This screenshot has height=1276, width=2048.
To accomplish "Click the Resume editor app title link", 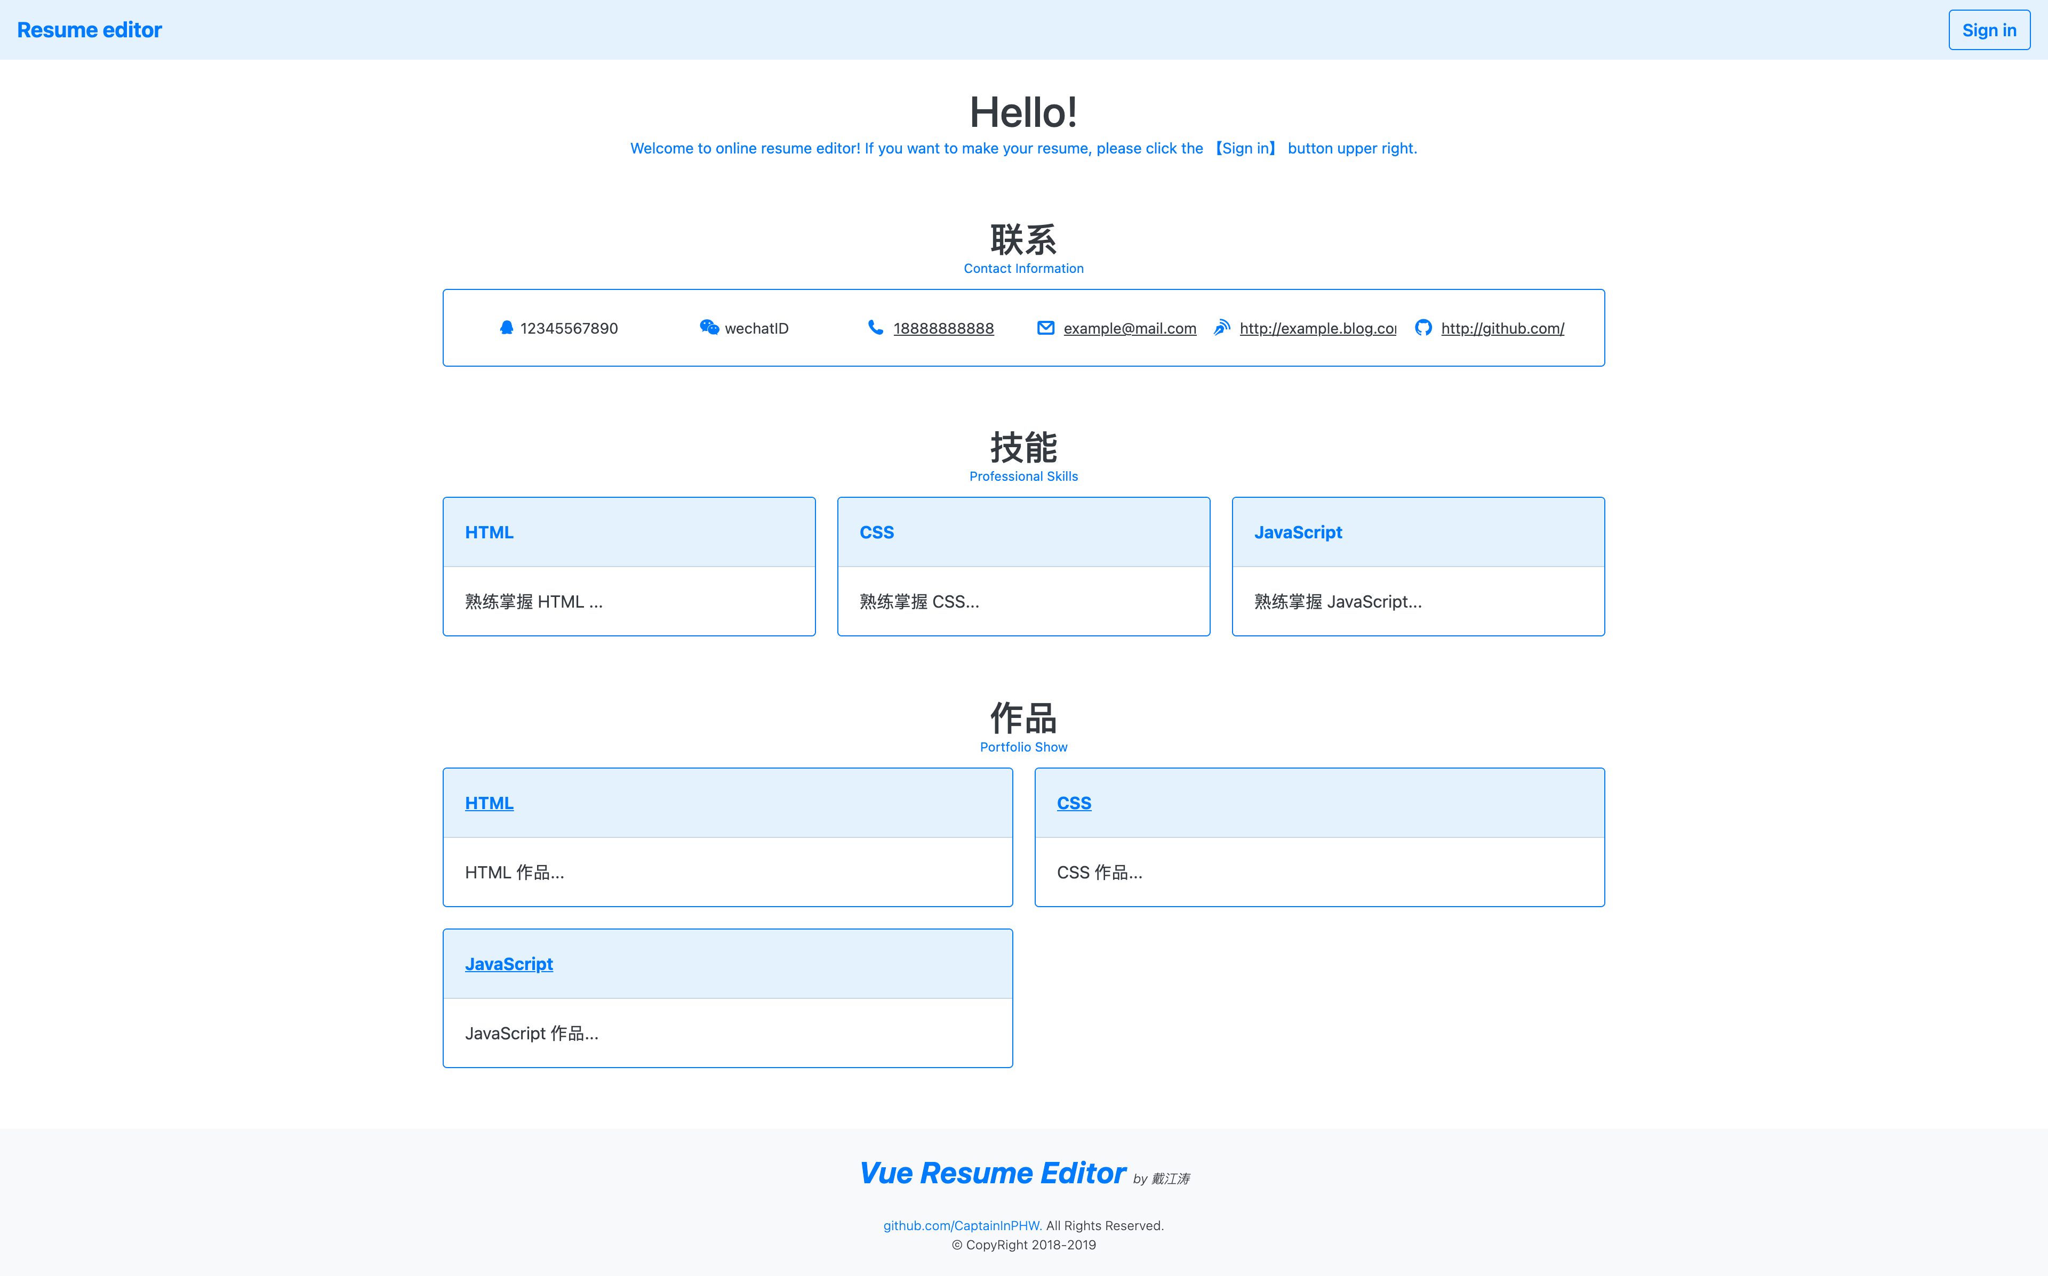I will tap(90, 28).
